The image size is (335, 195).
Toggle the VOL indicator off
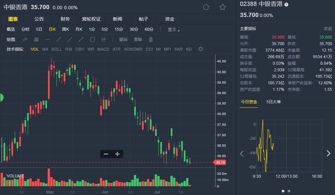[35, 49]
